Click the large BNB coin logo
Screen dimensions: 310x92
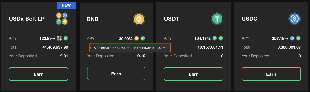point(139,19)
